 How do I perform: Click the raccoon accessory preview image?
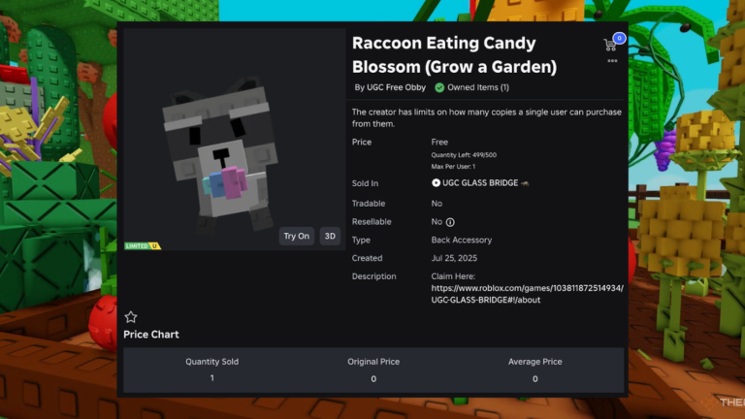tap(222, 154)
